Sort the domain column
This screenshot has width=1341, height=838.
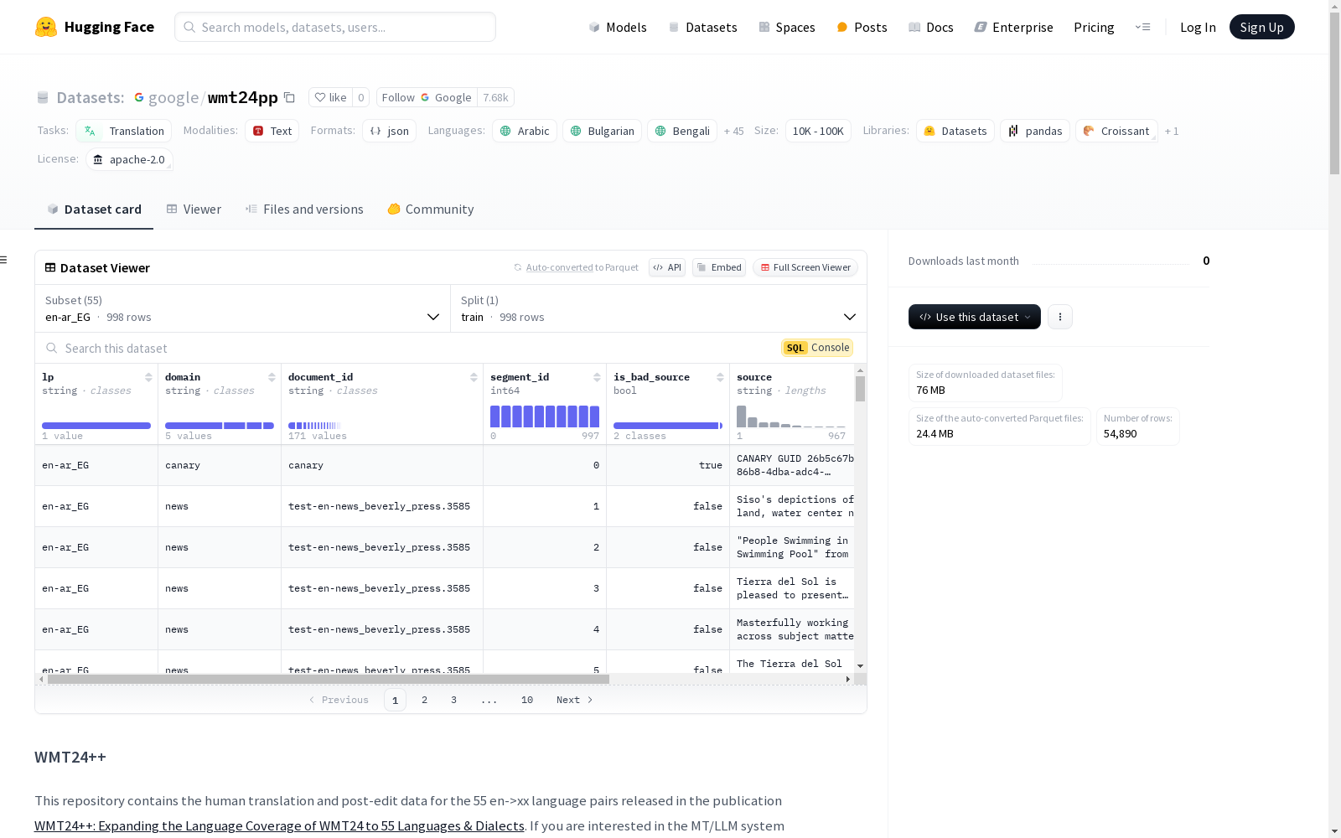click(272, 377)
